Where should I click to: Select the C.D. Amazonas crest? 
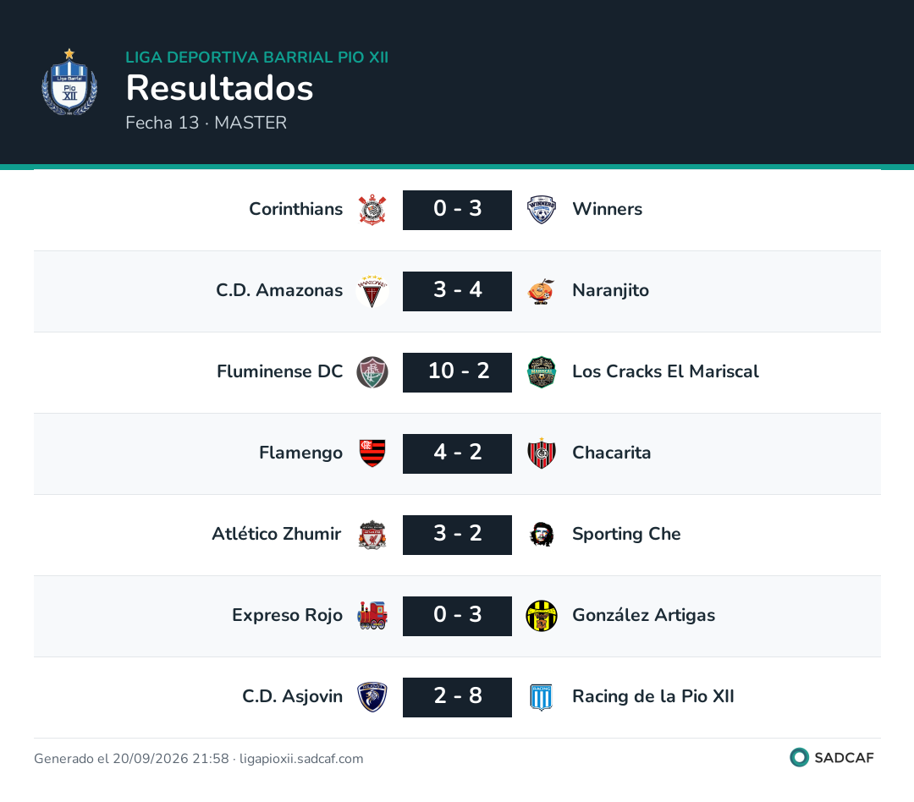(372, 291)
